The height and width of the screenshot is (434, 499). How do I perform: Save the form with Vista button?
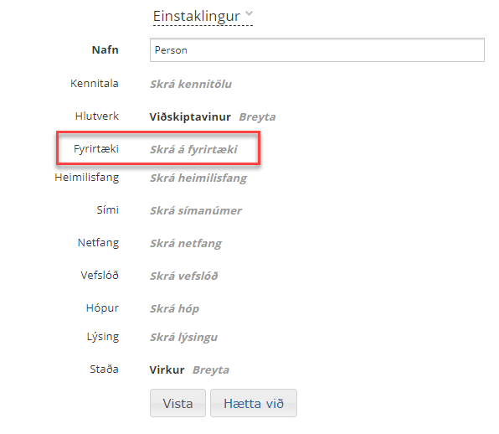(x=177, y=403)
